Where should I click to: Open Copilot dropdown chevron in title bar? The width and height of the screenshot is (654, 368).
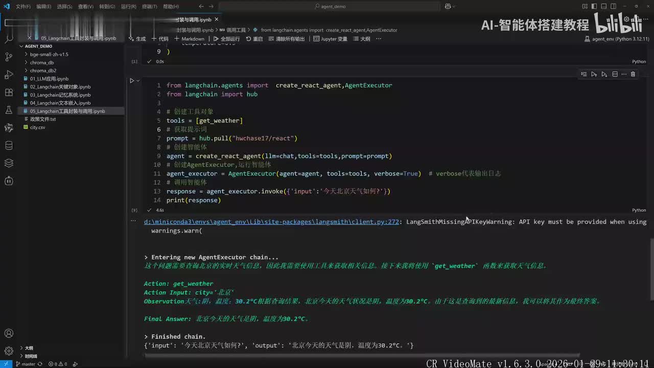(x=455, y=7)
